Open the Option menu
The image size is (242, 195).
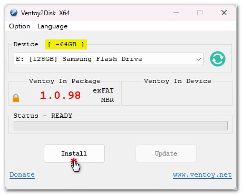20,26
